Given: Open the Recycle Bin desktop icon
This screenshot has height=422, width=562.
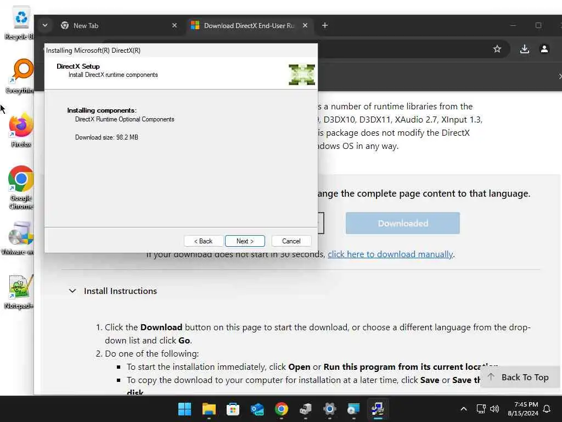Looking at the screenshot, I should click(x=20, y=23).
